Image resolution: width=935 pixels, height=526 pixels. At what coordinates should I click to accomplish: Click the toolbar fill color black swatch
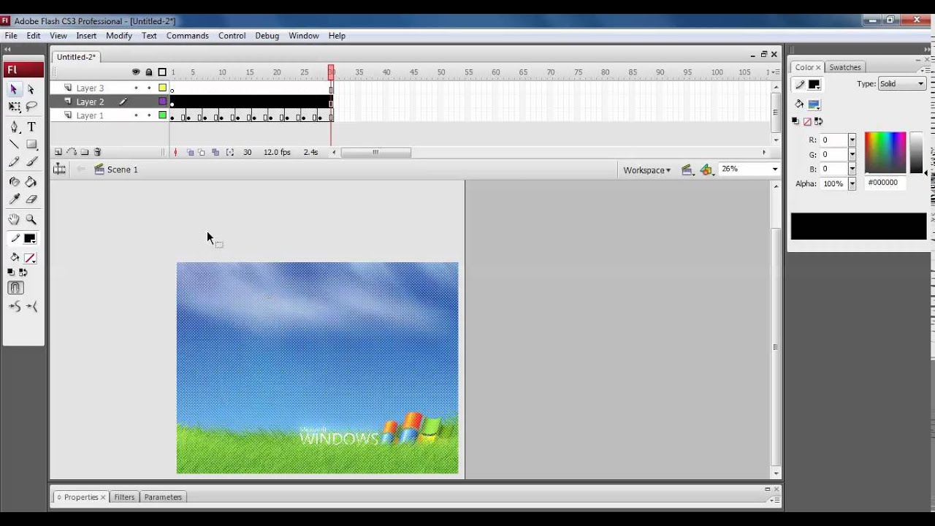tap(30, 238)
